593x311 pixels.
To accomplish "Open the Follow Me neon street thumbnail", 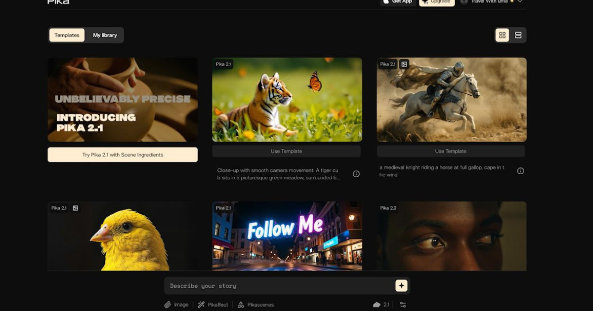I will click(x=287, y=236).
